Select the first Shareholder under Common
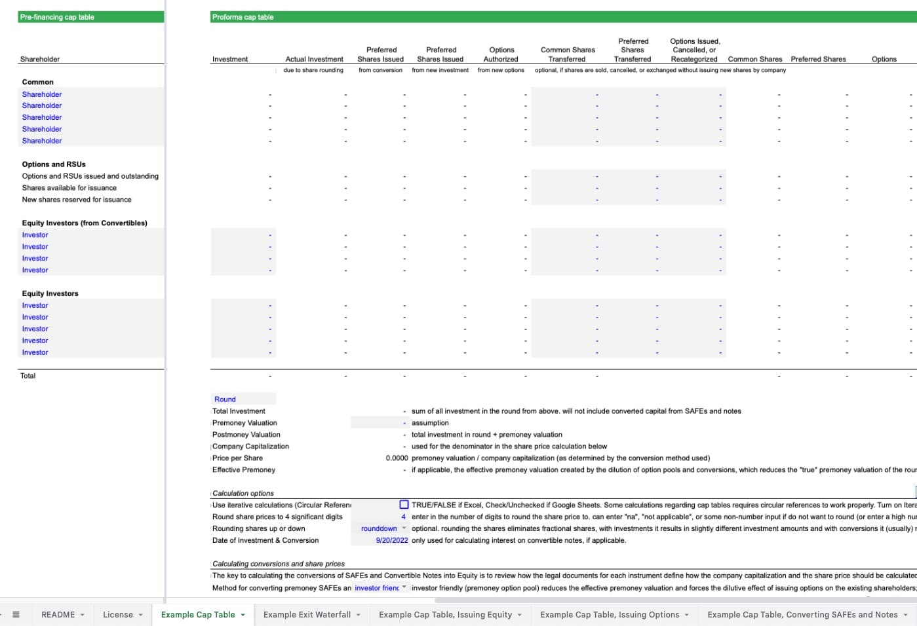Screen dimensions: 917x626 coord(42,94)
